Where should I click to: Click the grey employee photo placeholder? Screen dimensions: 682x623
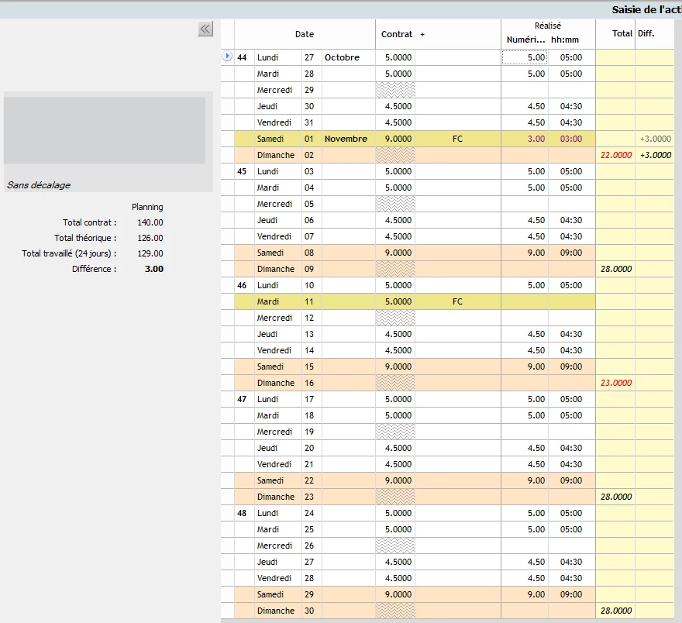[x=105, y=130]
